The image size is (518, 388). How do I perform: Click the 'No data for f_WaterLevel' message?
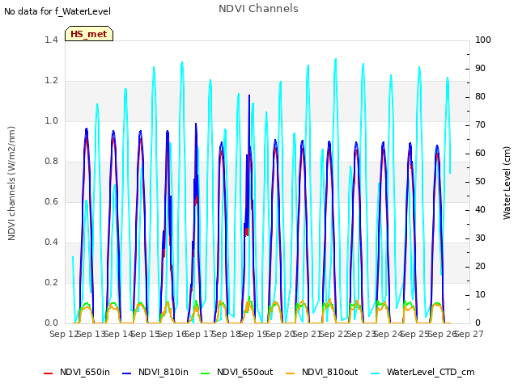[57, 11]
